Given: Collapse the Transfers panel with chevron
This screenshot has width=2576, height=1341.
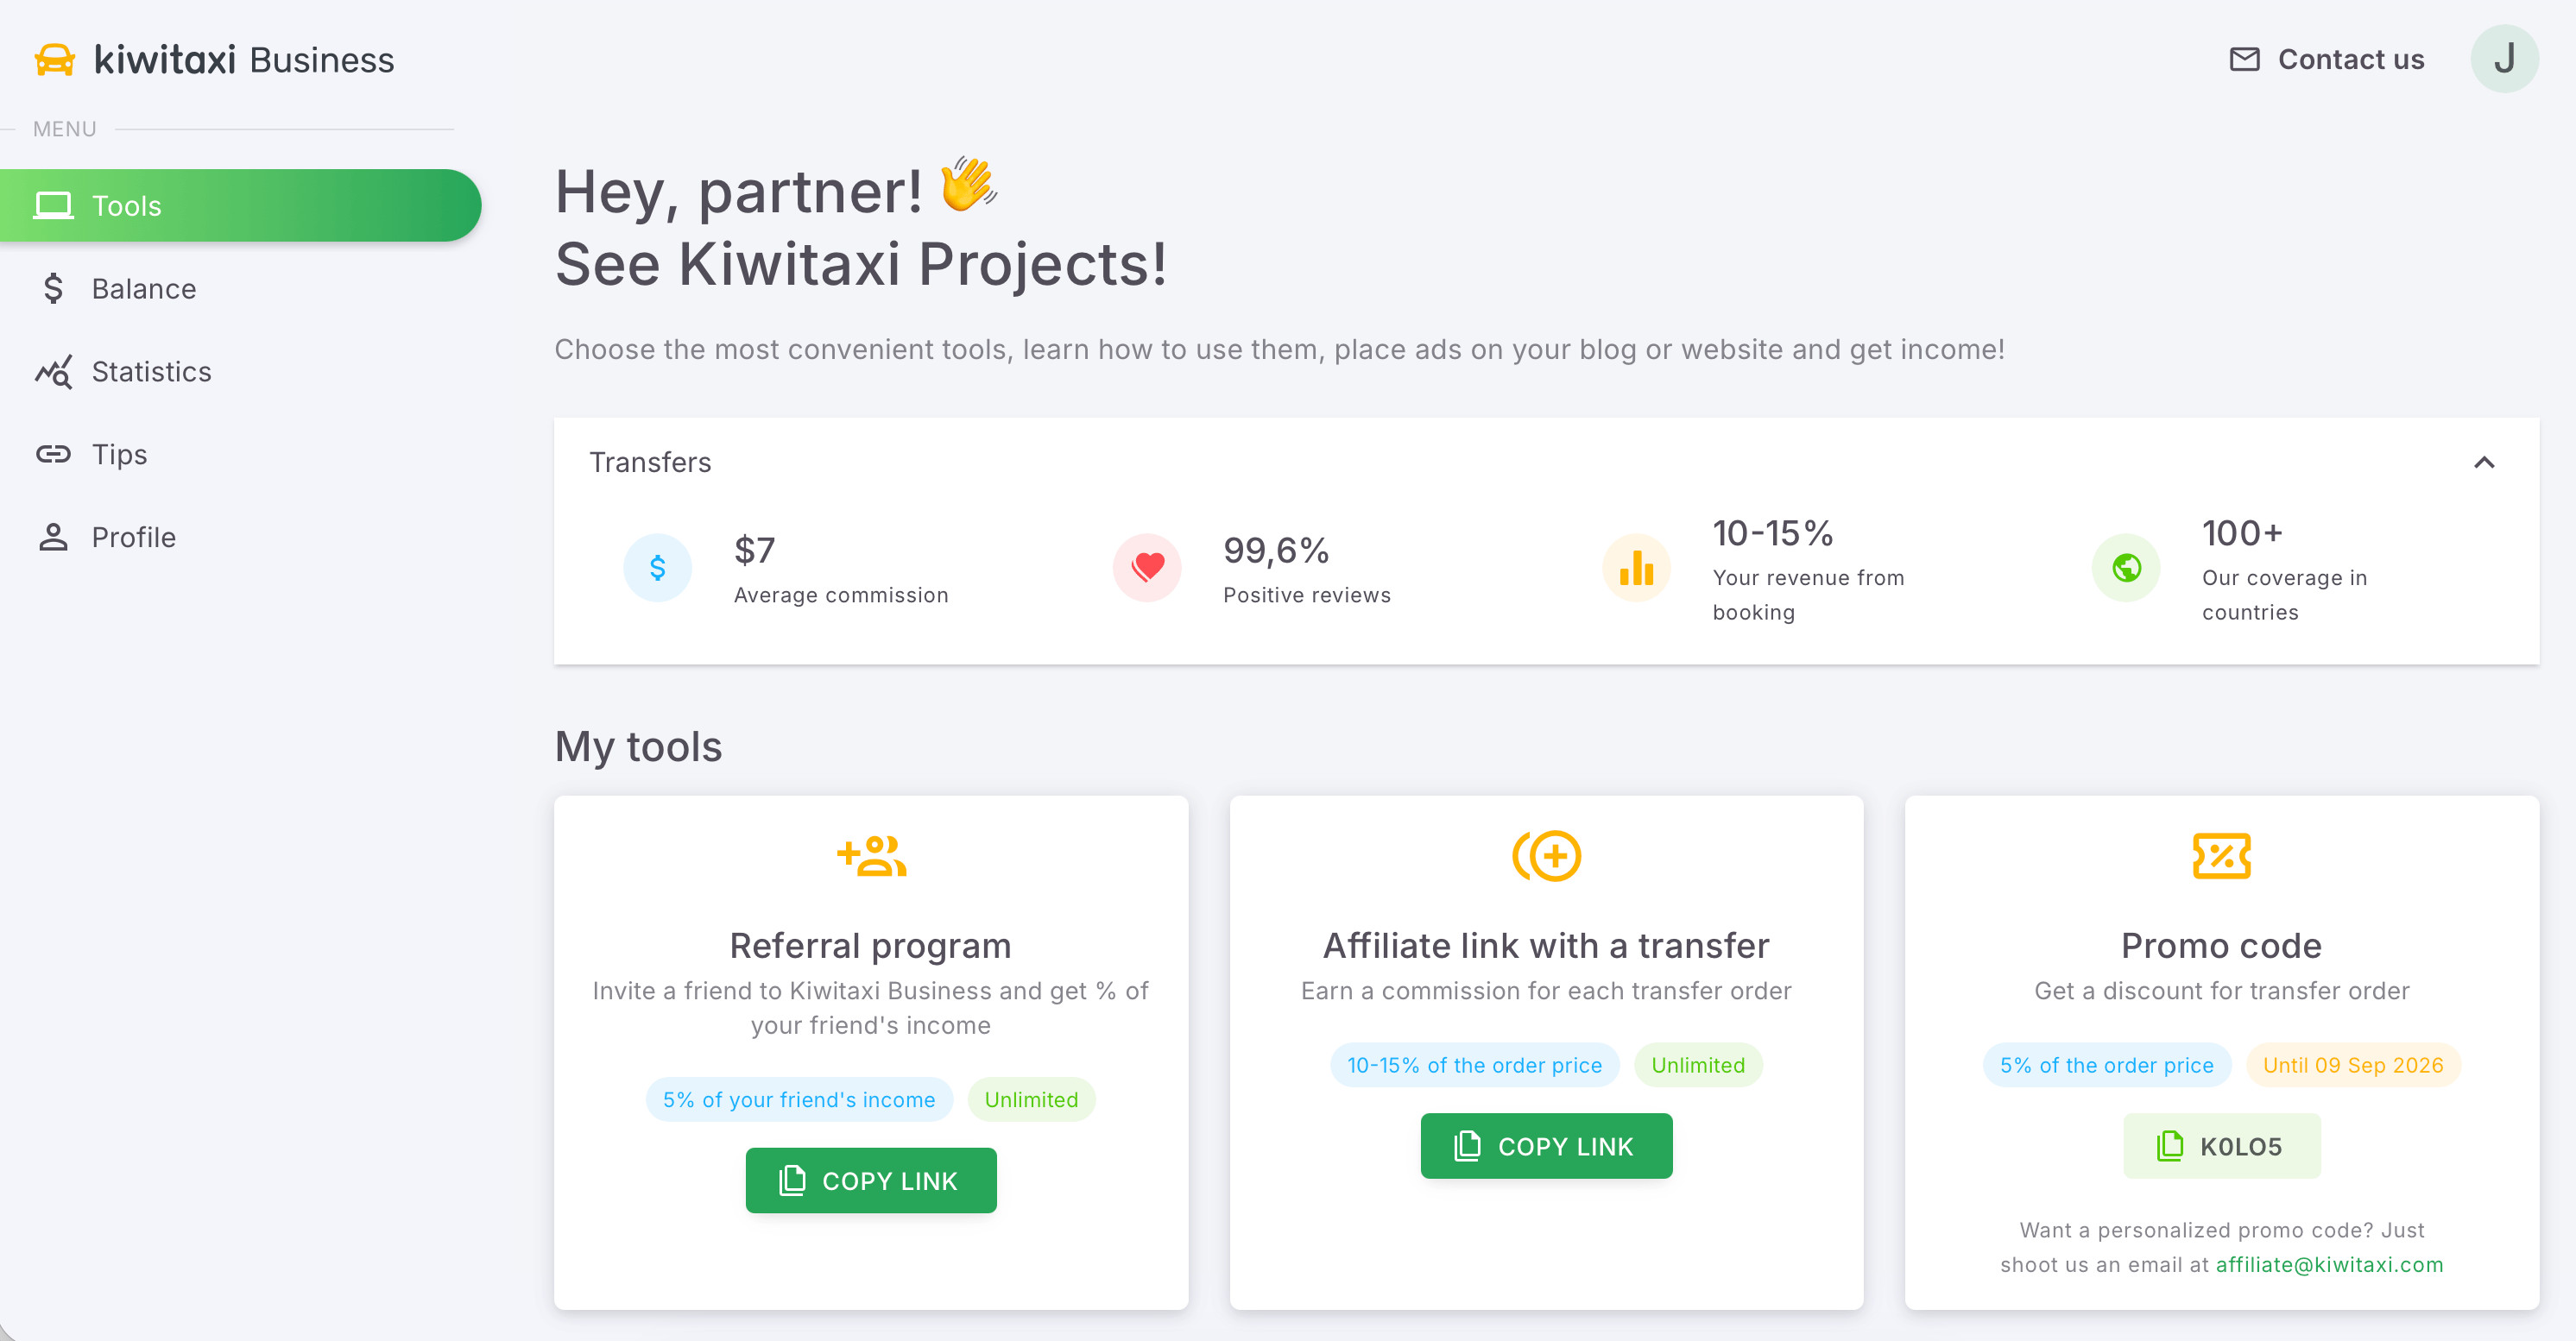Looking at the screenshot, I should click(x=2484, y=463).
